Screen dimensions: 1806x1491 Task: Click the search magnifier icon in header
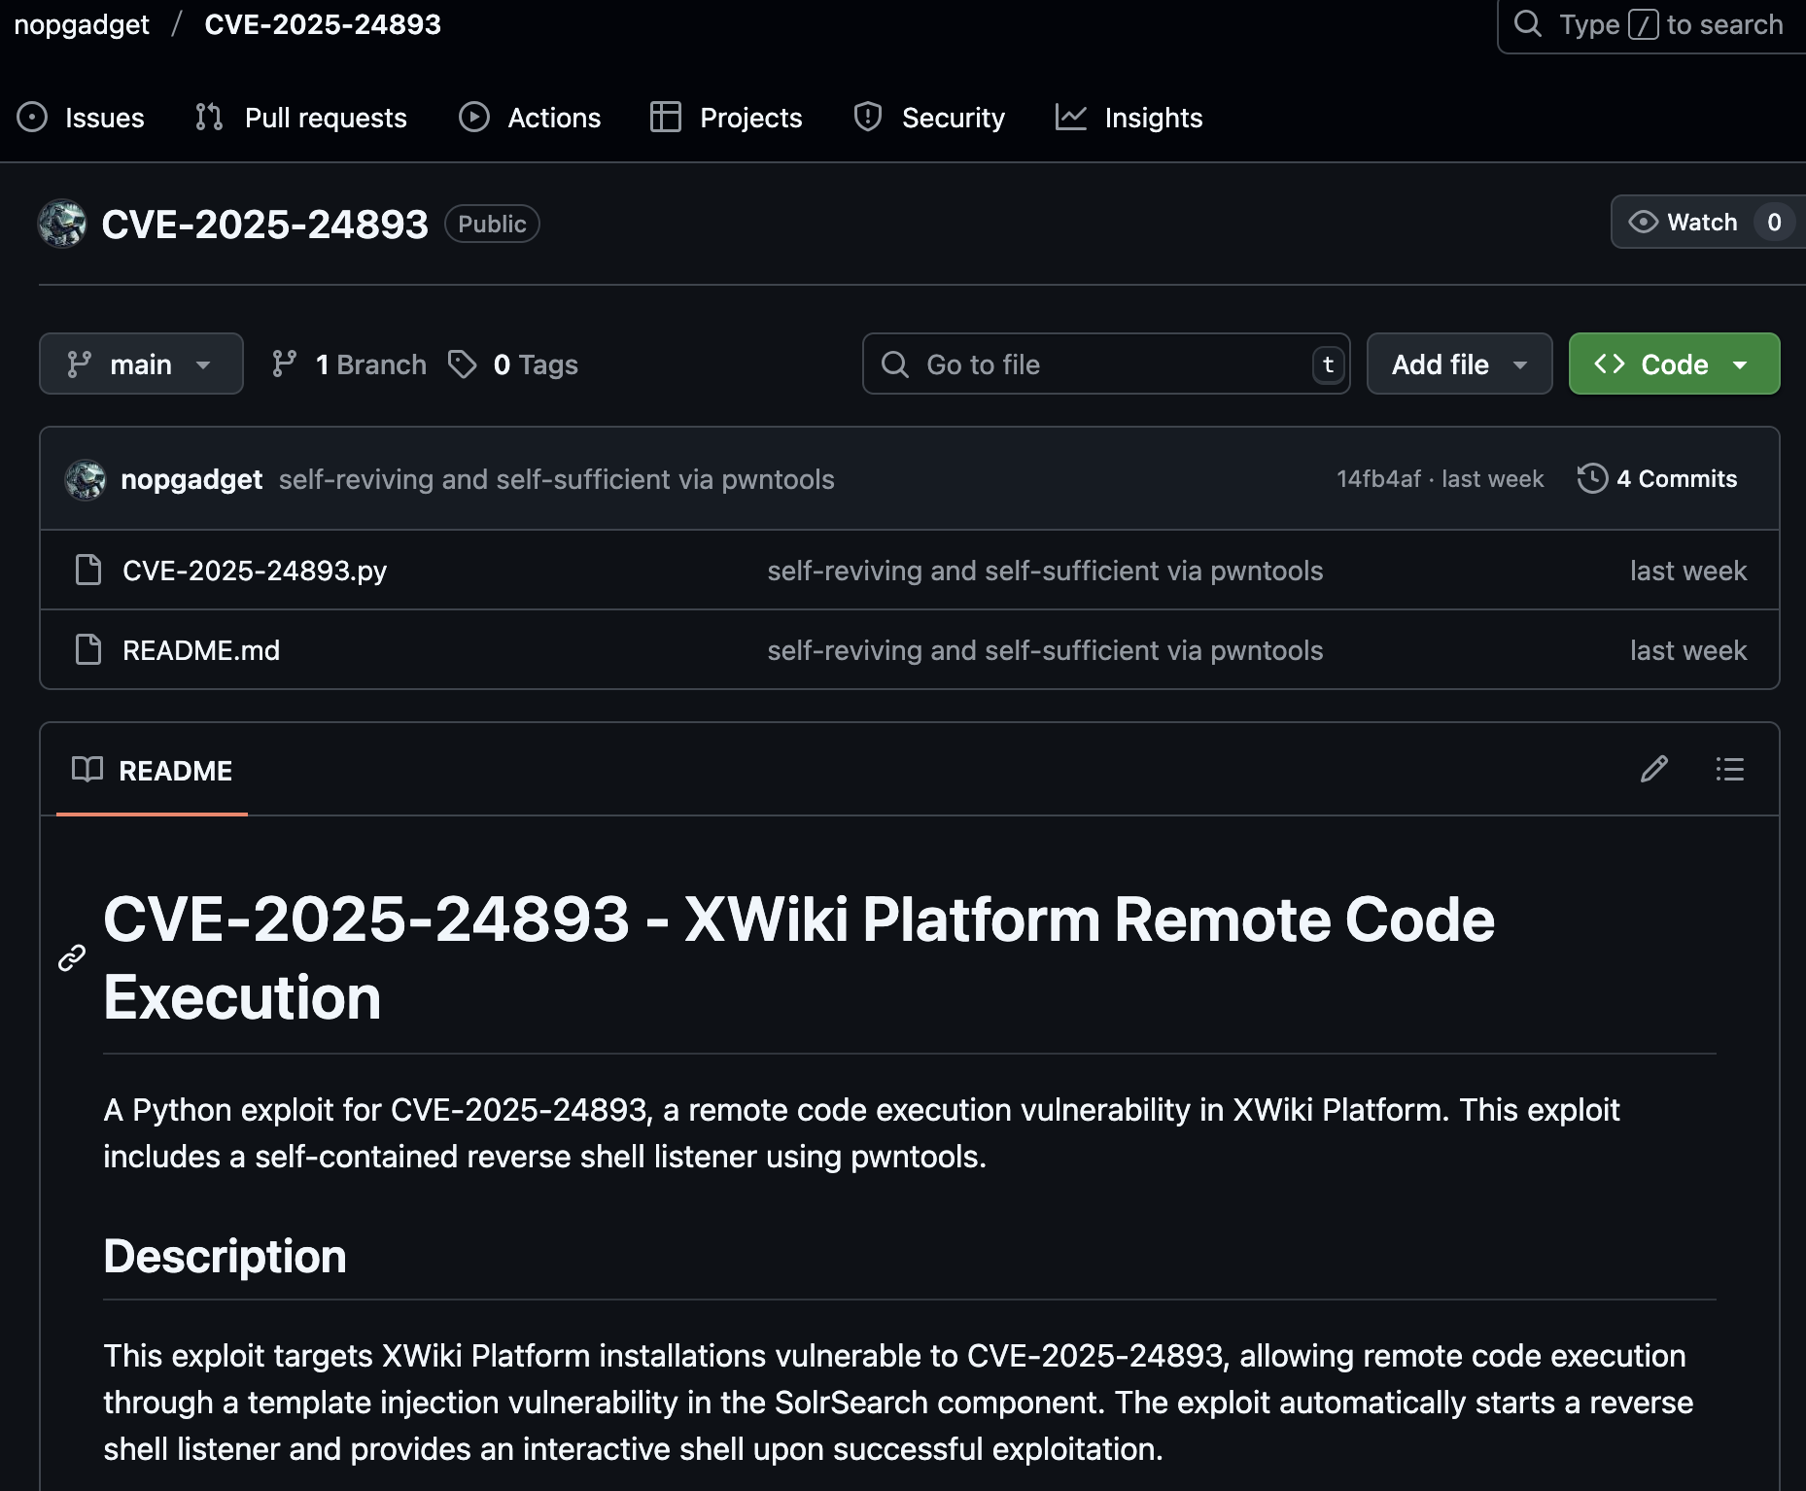coord(1528,23)
